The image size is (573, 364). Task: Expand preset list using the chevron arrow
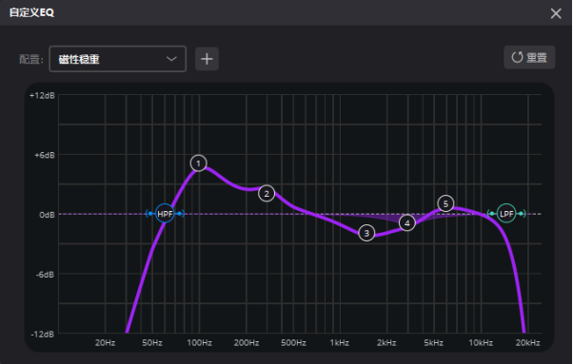(171, 59)
